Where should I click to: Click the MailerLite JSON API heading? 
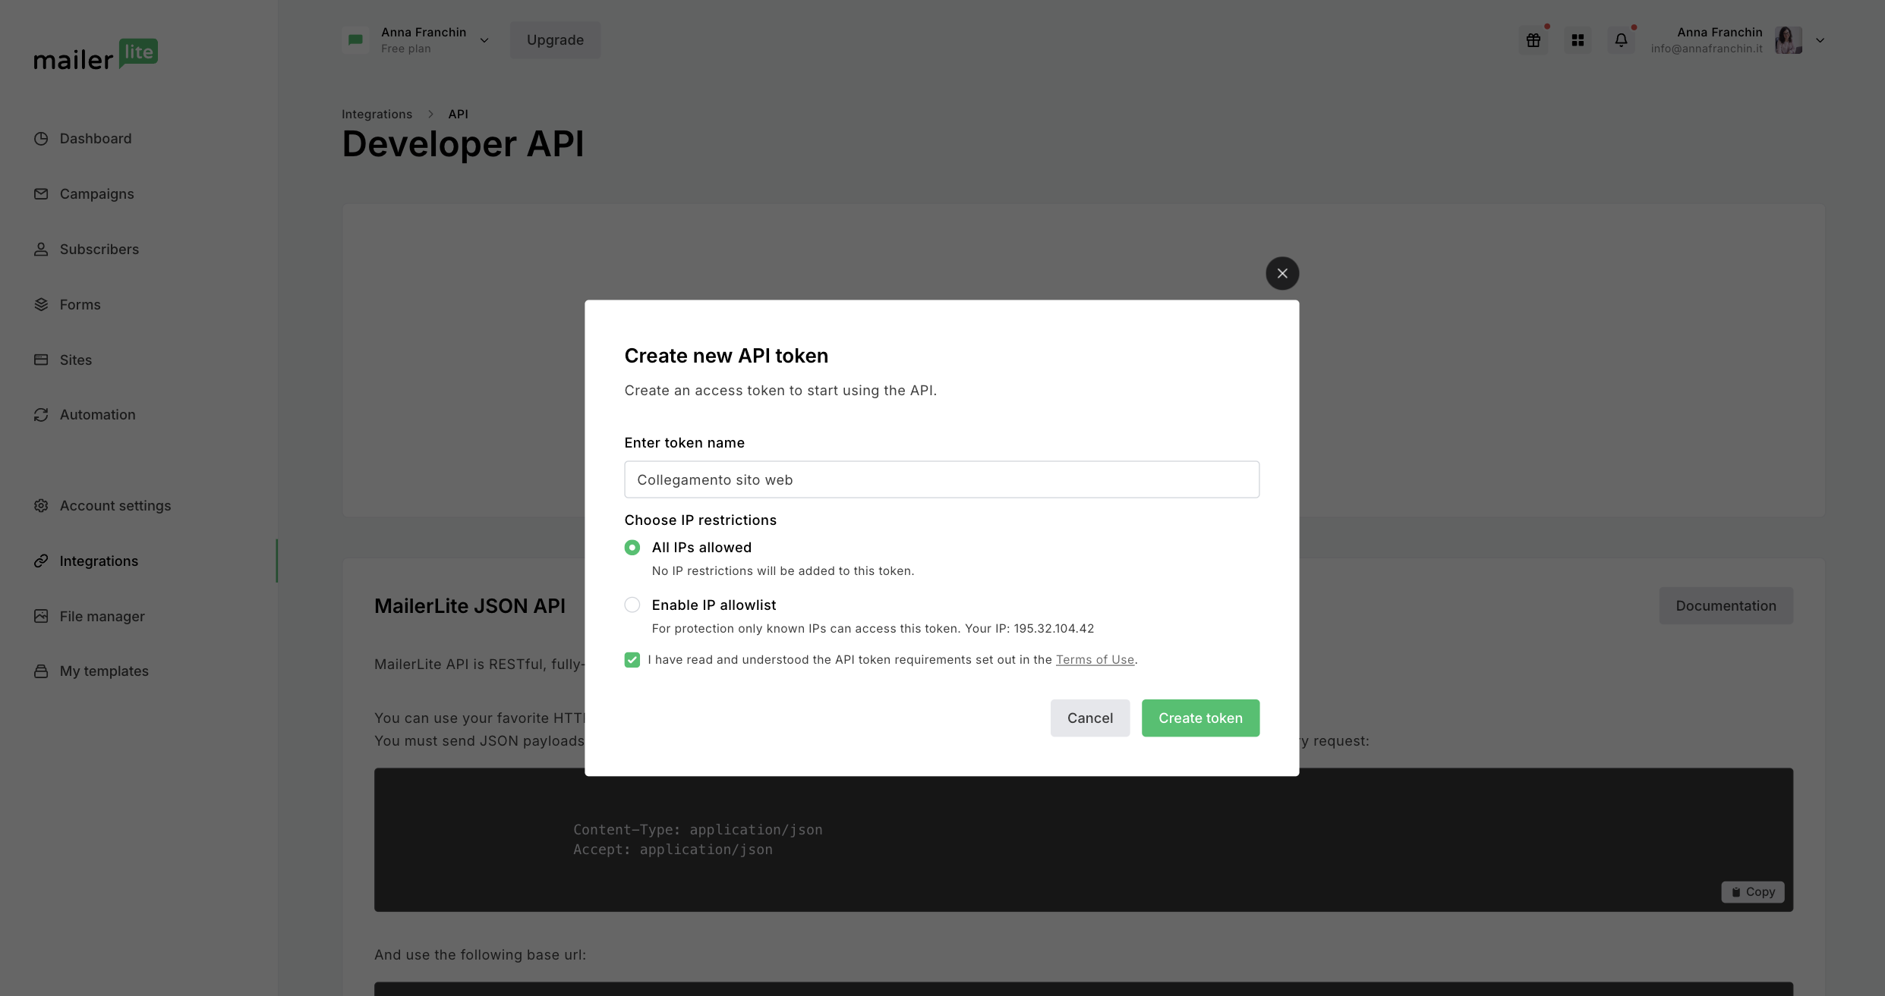pyautogui.click(x=470, y=606)
